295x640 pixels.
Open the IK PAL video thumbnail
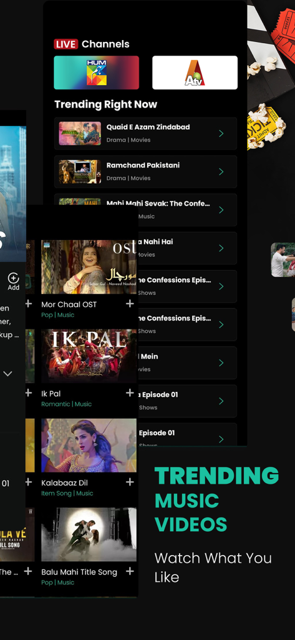[89, 356]
